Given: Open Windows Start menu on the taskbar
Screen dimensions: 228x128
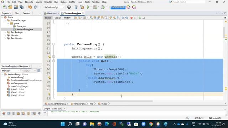Looking at the screenshot, I should pyautogui.click(x=63, y=124).
